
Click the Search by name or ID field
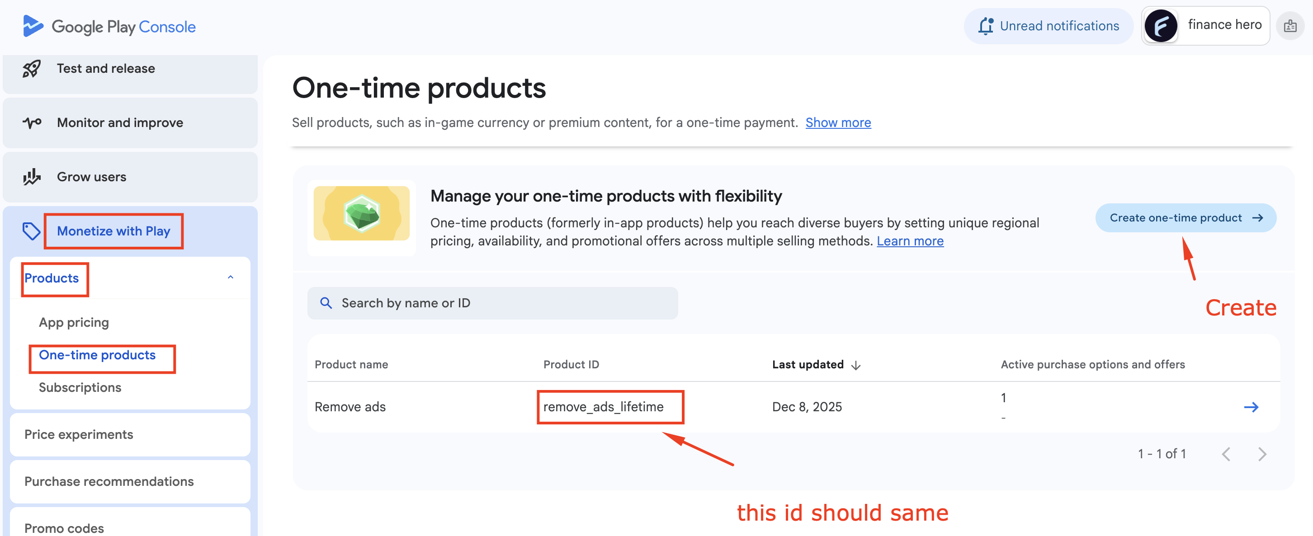(x=459, y=303)
